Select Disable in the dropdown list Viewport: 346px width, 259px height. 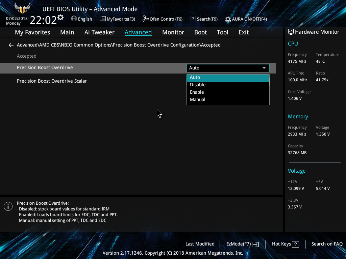point(228,85)
